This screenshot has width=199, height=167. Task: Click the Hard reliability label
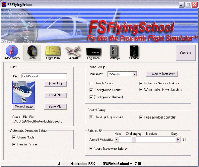[x=118, y=133]
